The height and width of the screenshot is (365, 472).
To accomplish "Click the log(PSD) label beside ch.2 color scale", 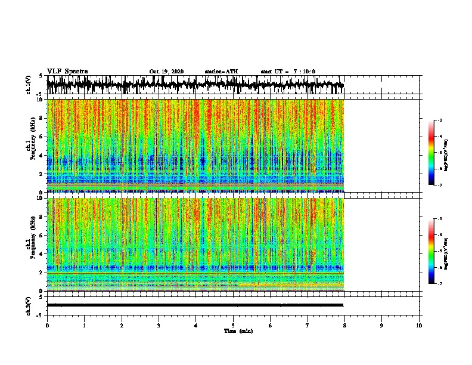I will pos(446,253).
